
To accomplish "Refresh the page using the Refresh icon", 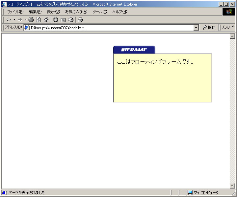I will [39, 20].
